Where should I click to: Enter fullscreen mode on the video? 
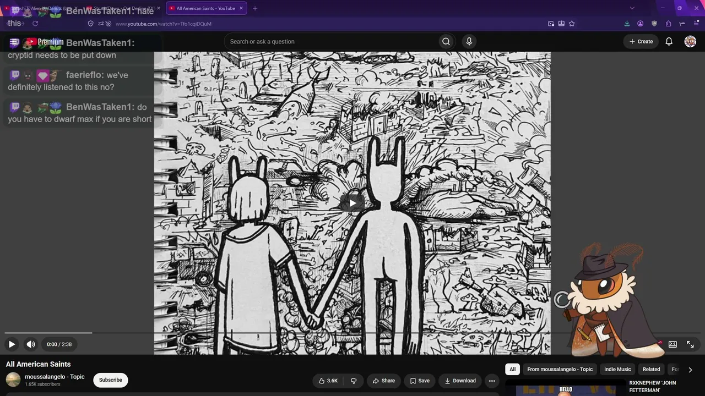pos(690,344)
